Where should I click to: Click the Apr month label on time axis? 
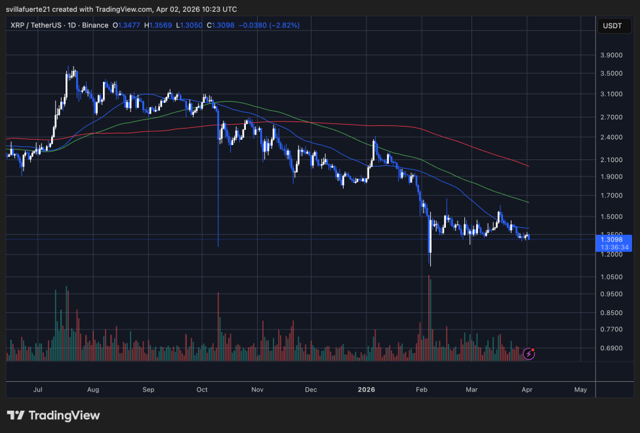coord(527,389)
